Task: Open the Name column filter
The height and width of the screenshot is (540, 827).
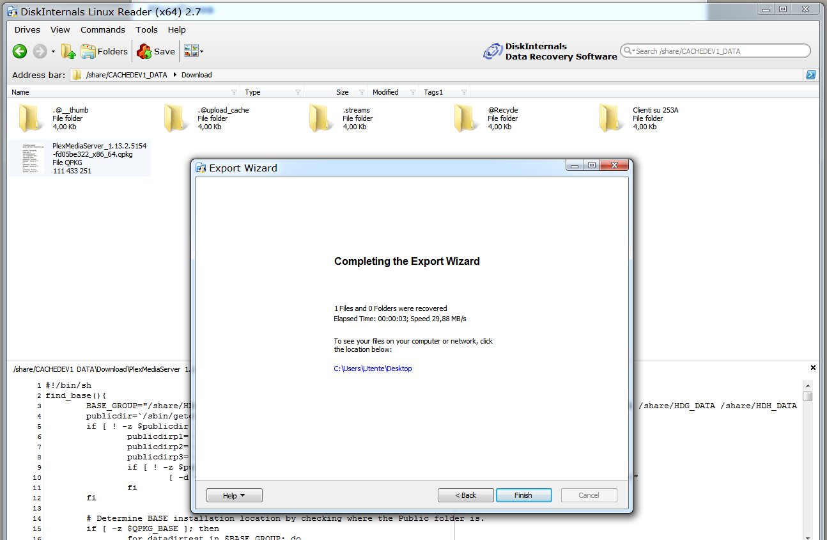Action: pyautogui.click(x=234, y=92)
